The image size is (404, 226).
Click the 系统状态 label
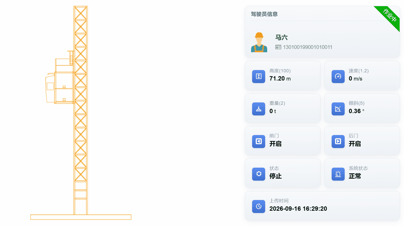[358, 168]
